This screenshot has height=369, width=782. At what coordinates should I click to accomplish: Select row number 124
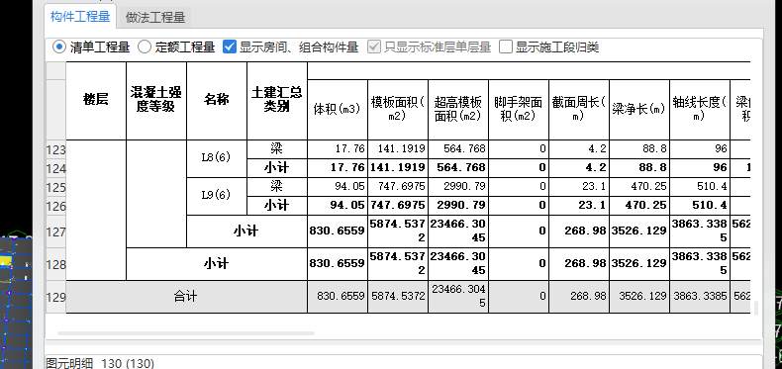(55, 168)
